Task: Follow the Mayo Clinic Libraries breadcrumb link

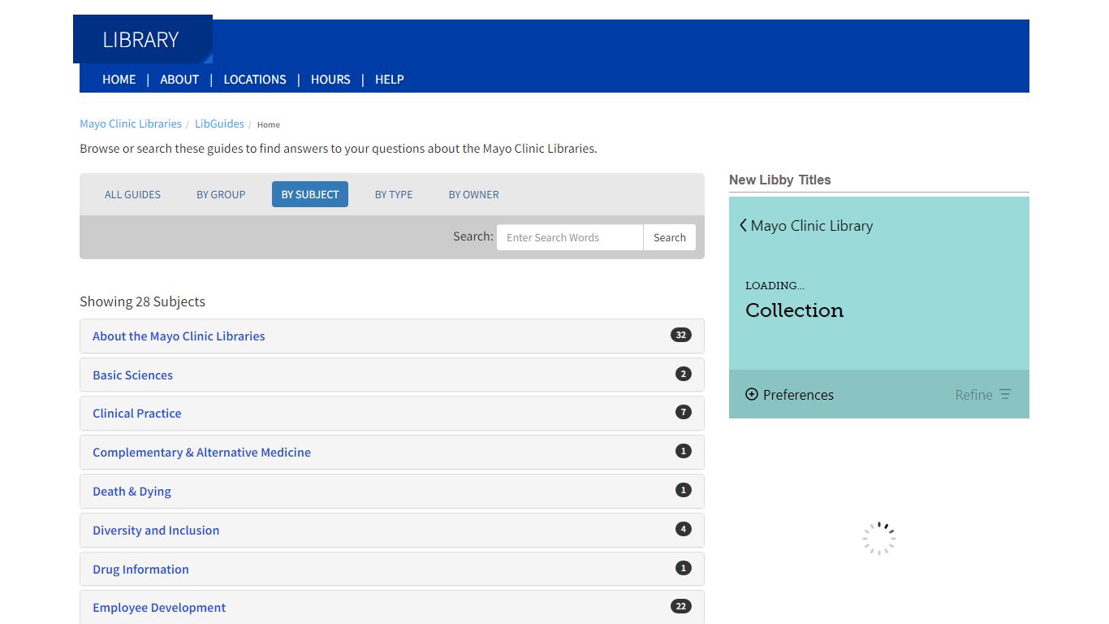Action: pyautogui.click(x=131, y=123)
